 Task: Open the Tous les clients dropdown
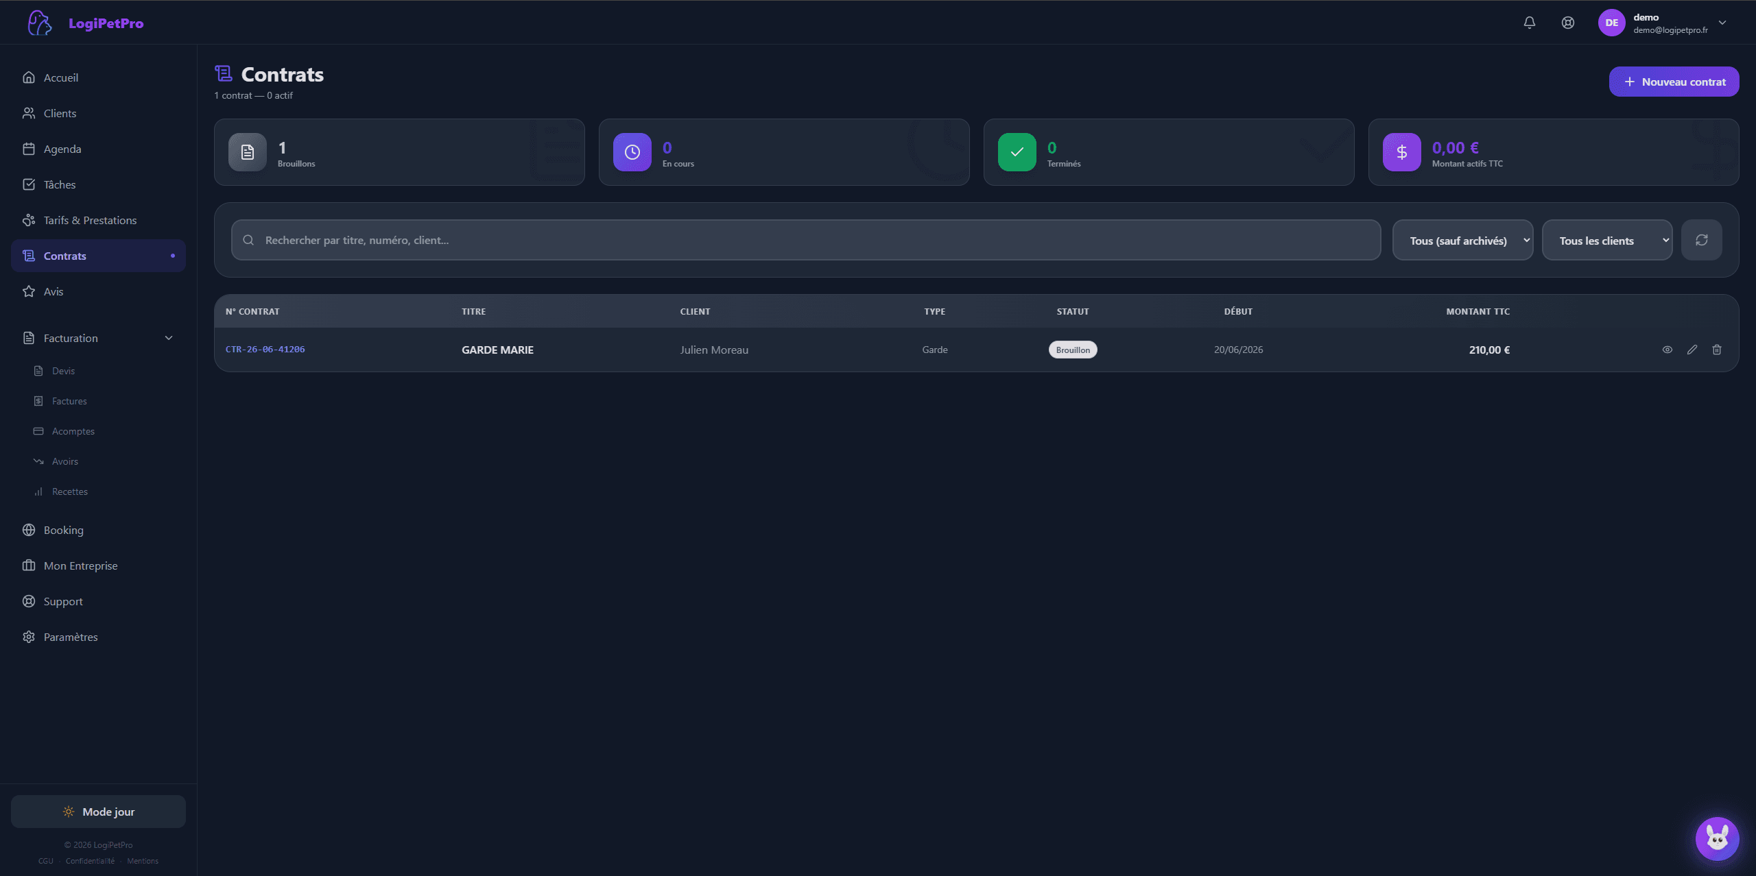pyautogui.click(x=1606, y=240)
